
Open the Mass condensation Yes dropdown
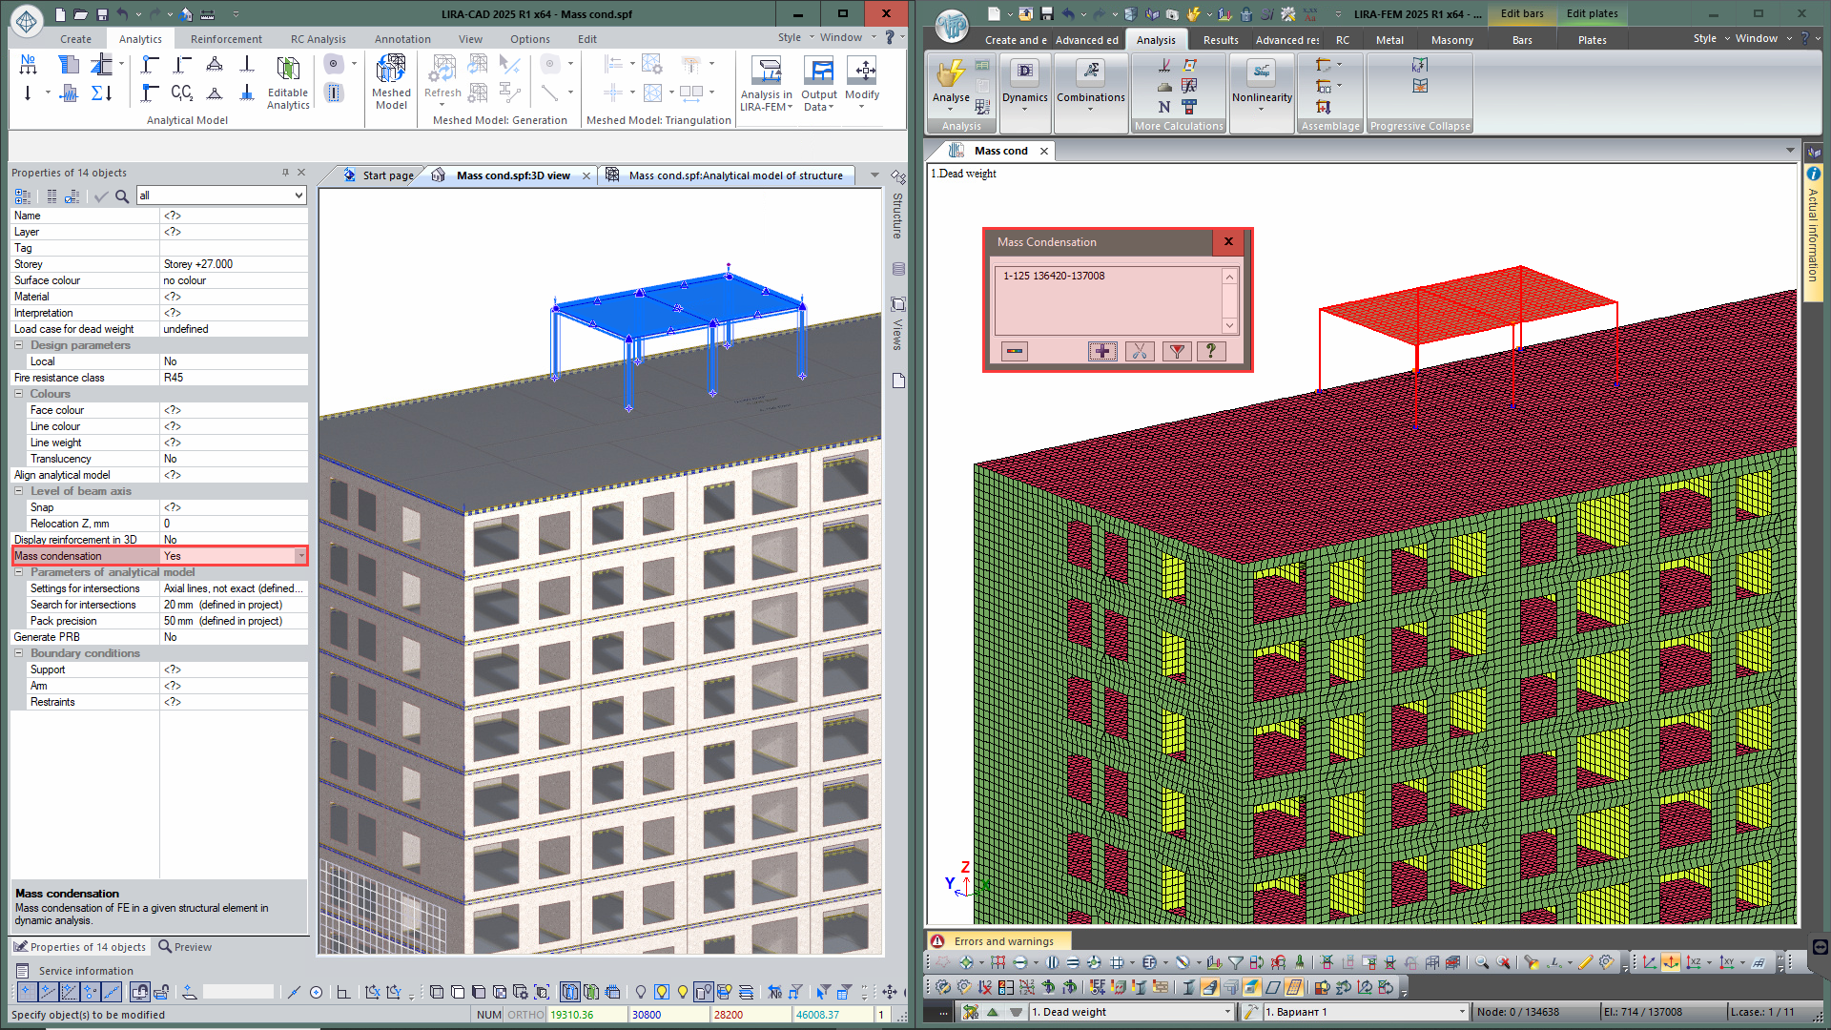[x=301, y=556]
